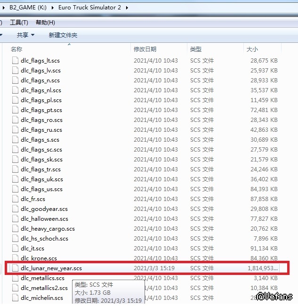Select the file name dlc_lunar_new_year.scs
The image size is (298, 306).
51,268
